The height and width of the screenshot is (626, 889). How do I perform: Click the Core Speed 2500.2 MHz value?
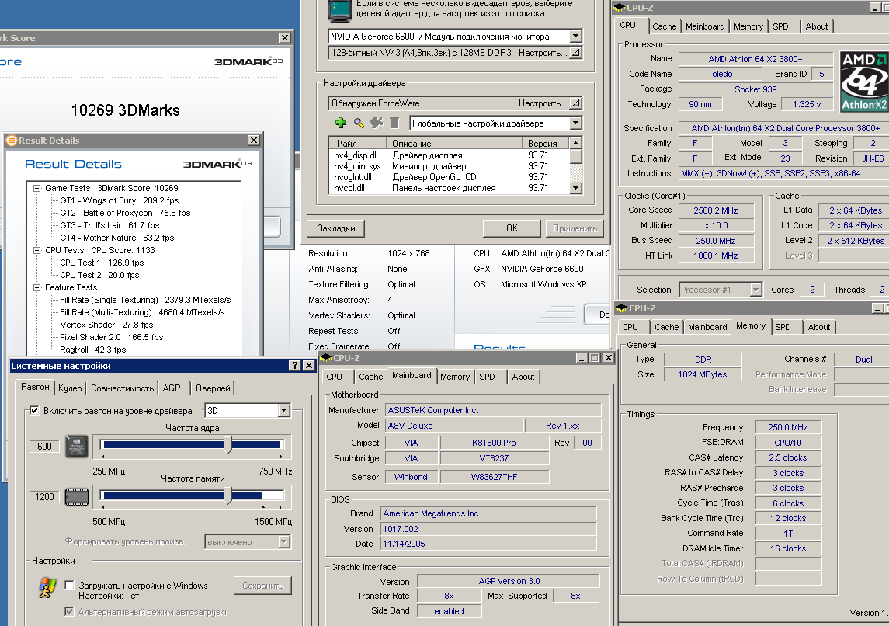716,210
